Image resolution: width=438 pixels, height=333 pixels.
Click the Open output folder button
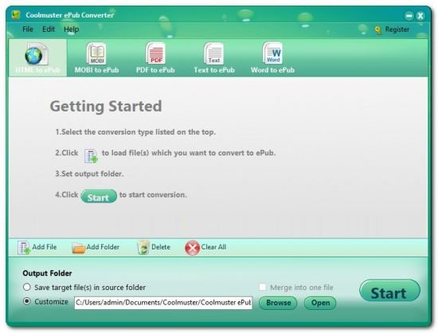[320, 303]
